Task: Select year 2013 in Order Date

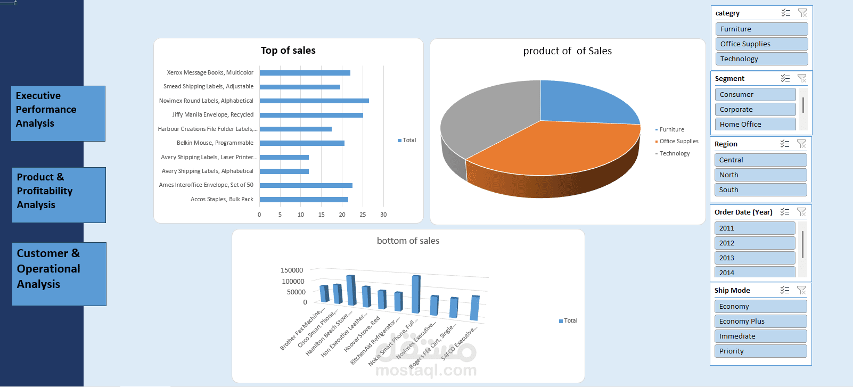Action: 754,258
